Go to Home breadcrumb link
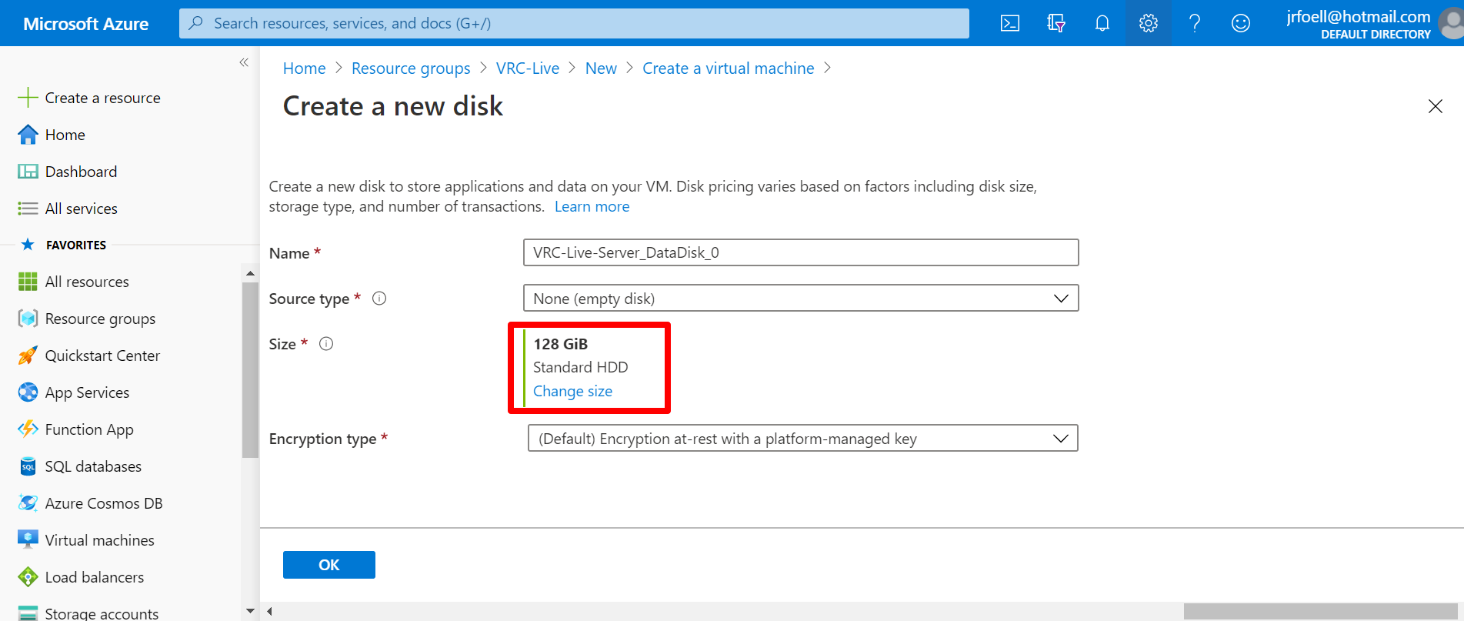The width and height of the screenshot is (1464, 621). coord(305,68)
